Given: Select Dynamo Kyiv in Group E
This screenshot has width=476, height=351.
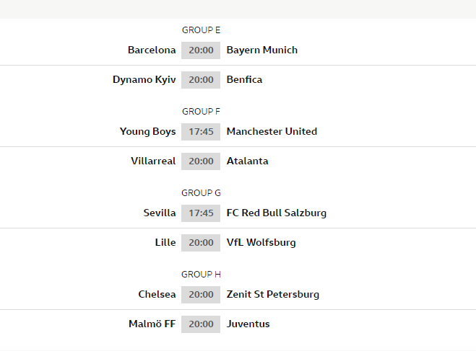Looking at the screenshot, I should pos(144,79).
